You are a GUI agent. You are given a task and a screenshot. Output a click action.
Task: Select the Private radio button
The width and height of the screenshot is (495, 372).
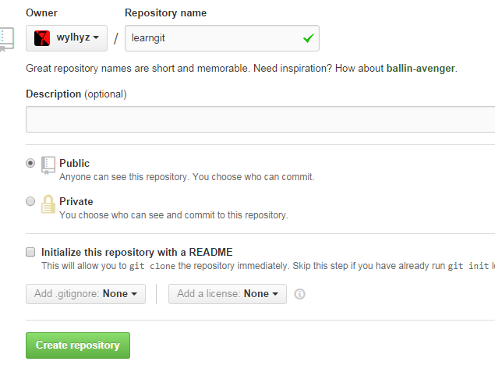(30, 201)
